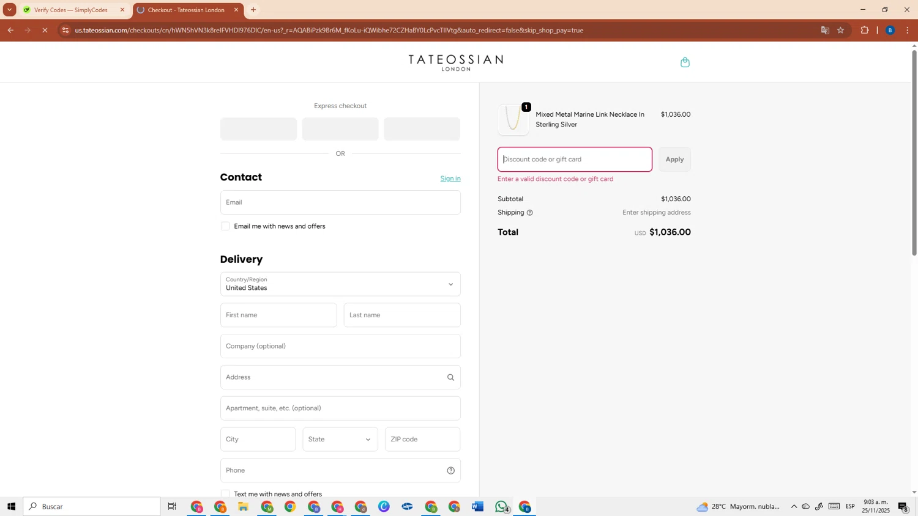The width and height of the screenshot is (918, 516).
Task: Open Canva app from the taskbar
Action: [384, 506]
